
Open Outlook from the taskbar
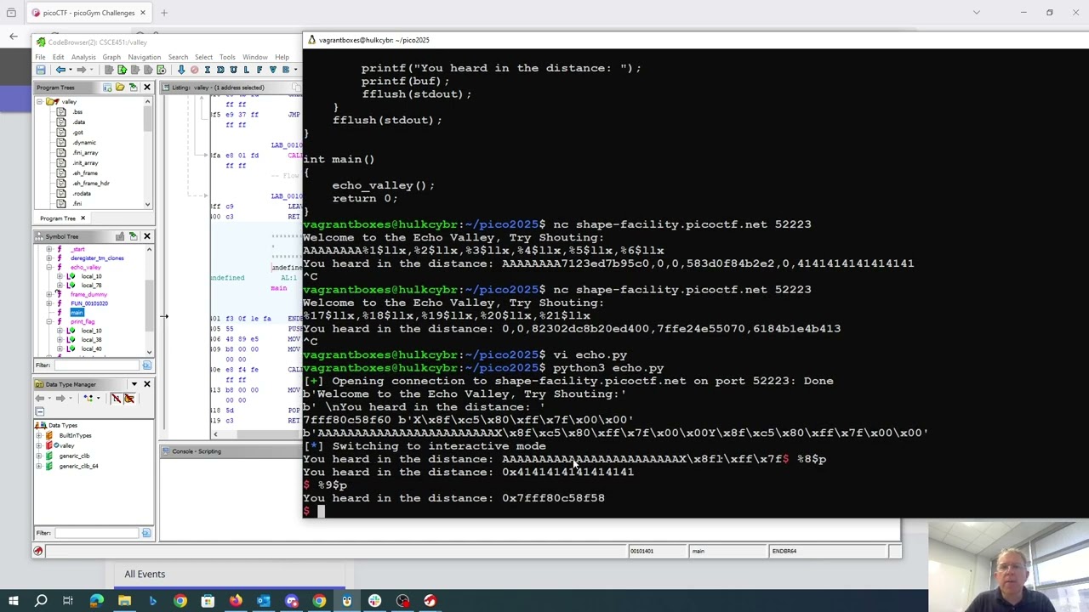coord(264,601)
